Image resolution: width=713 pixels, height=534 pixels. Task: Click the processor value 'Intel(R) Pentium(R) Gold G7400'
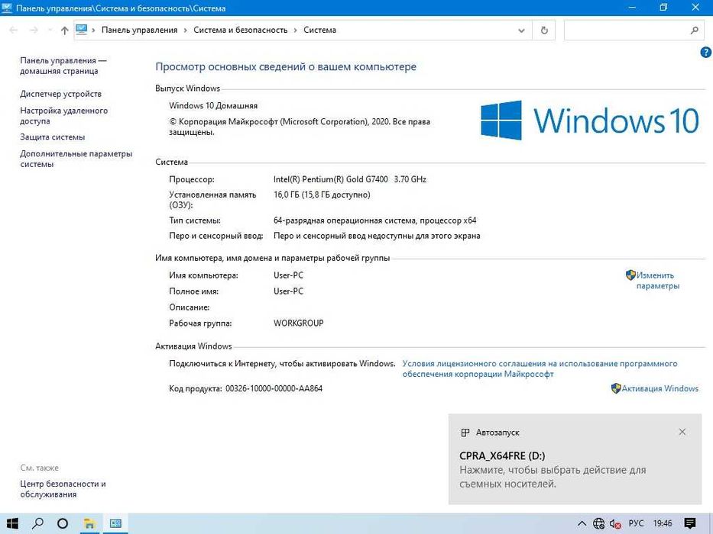pos(331,179)
